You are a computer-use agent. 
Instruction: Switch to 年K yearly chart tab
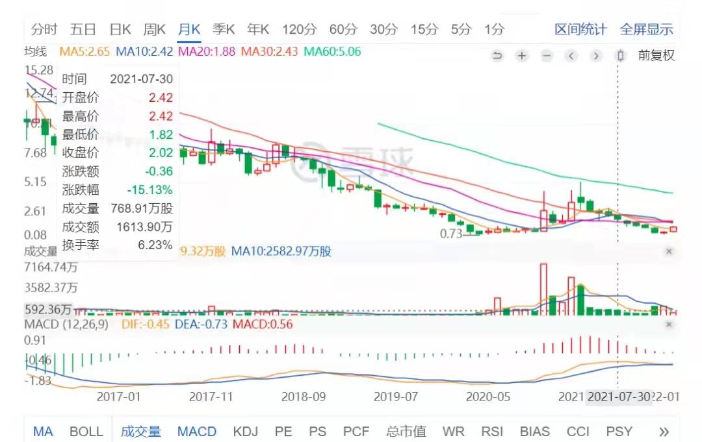click(258, 29)
